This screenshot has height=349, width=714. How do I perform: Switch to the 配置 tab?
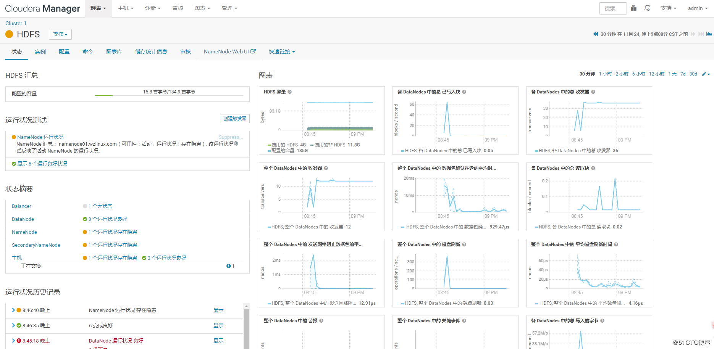coord(64,51)
